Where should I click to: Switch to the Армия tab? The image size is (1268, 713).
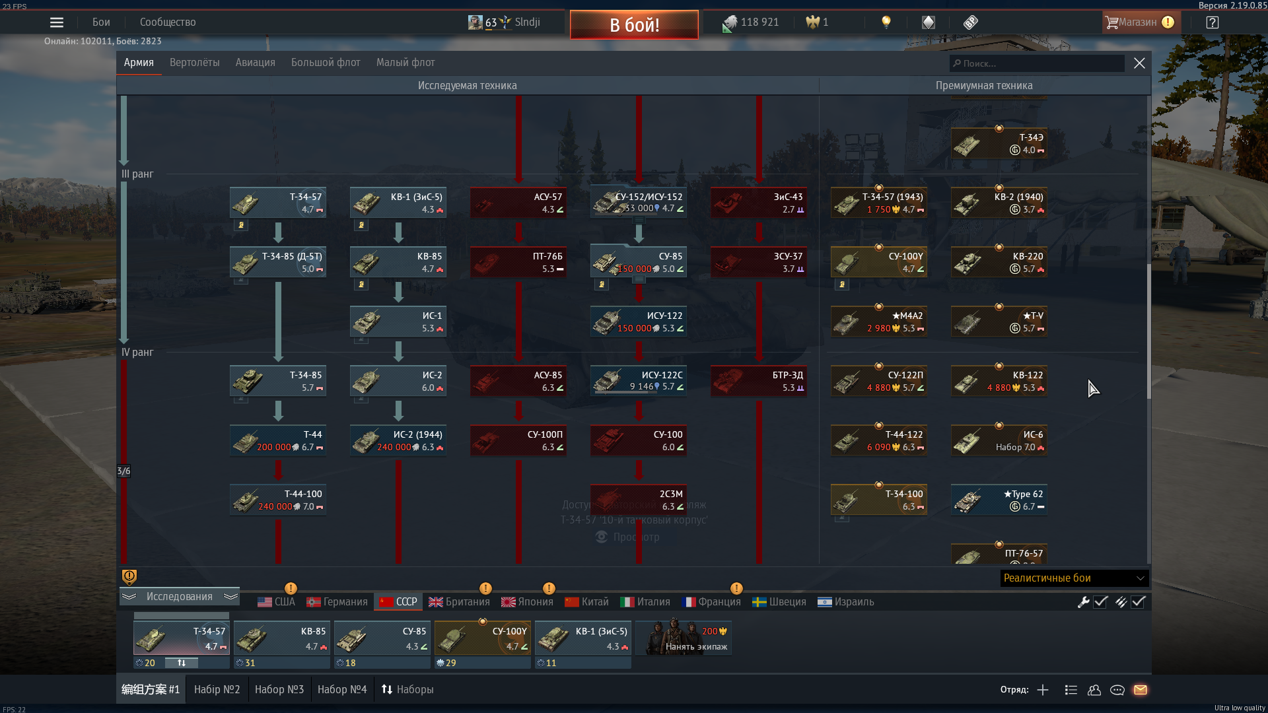[139, 63]
